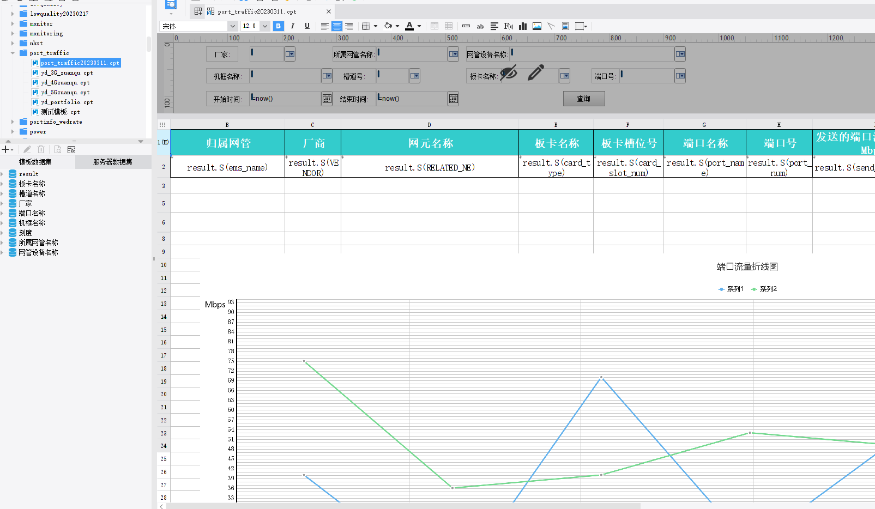Select the result.S(RELATED_NE) cell
Viewport: 875px width, 509px height.
tap(430, 167)
